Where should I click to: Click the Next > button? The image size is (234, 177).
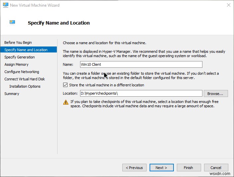[x=162, y=168]
